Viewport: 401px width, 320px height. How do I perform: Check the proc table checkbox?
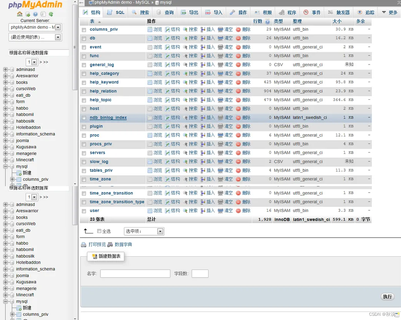click(84, 135)
